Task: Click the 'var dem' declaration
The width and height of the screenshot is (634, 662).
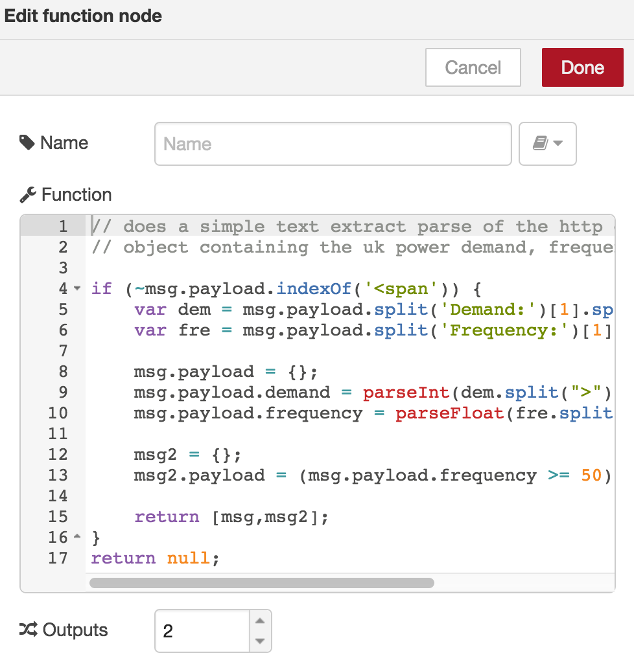Action: 172,310
